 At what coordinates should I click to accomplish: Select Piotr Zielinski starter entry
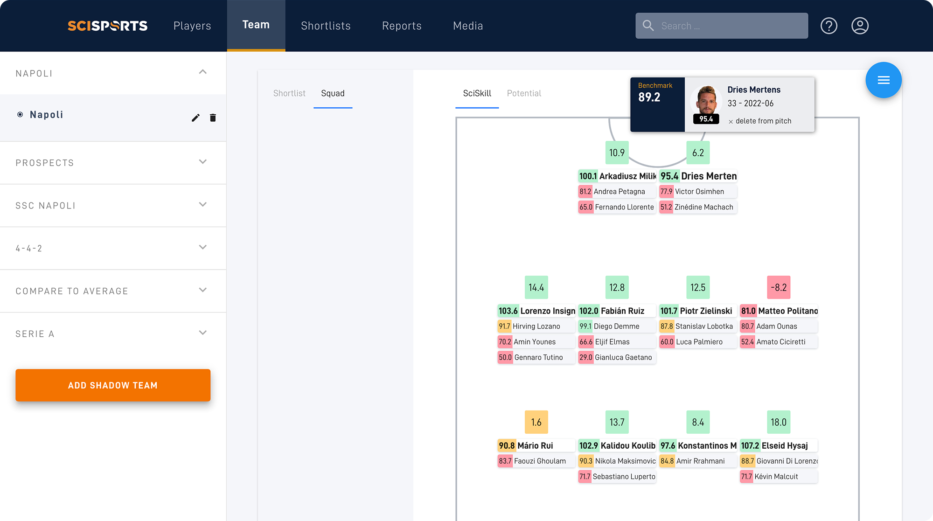click(x=698, y=311)
